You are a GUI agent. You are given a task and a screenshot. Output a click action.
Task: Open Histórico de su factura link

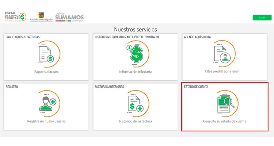click(136, 121)
